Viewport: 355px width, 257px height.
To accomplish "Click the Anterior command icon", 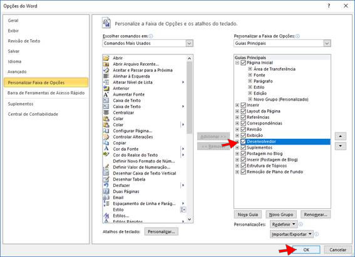I will [x=106, y=88].
